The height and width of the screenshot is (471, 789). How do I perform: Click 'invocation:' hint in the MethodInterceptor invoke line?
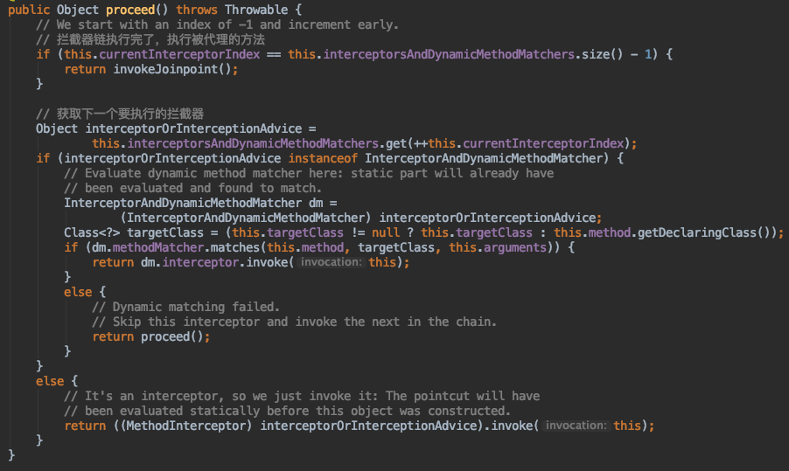pos(576,426)
